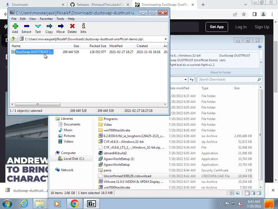Screen dimensions: 278x209
Task: Open the Edit menu in 7-Zip
Action: (23, 19)
